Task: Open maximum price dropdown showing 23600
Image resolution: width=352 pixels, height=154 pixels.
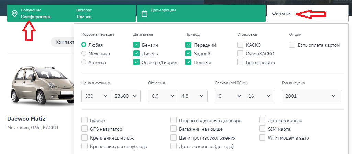Action: pyautogui.click(x=126, y=96)
